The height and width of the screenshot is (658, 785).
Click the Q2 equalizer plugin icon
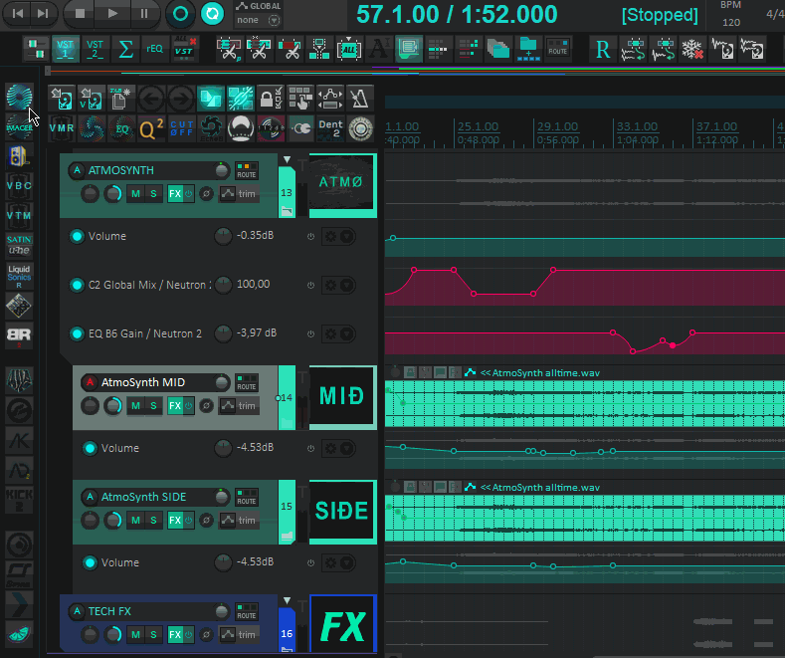tap(152, 127)
